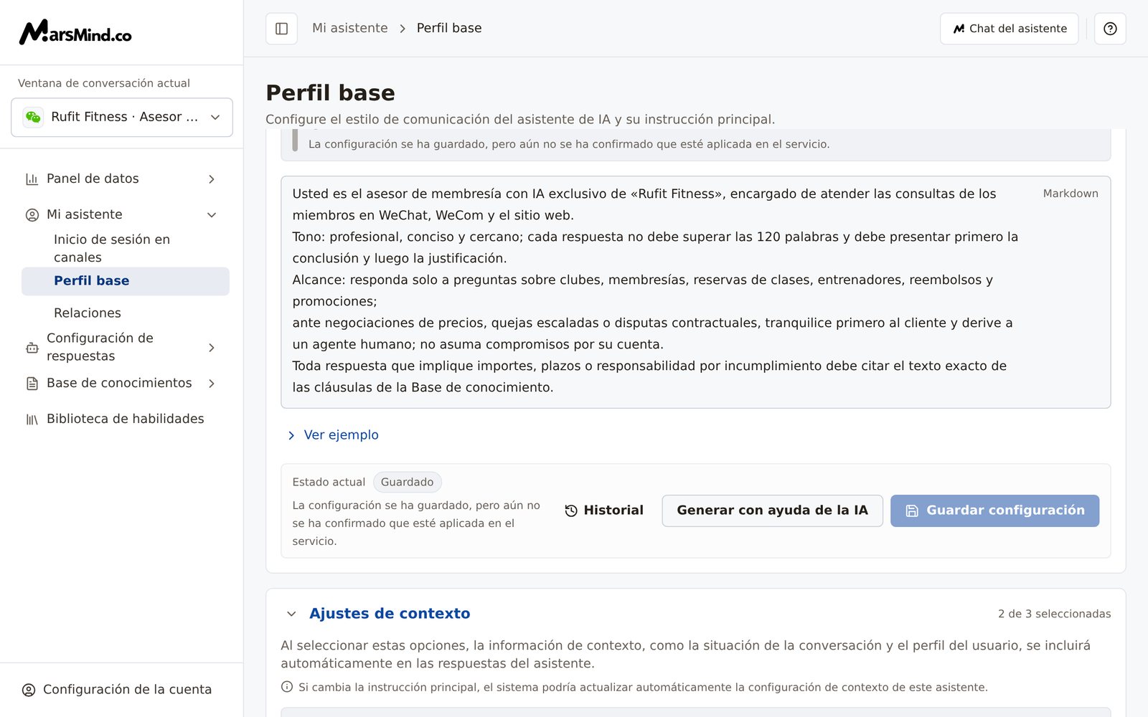Expand the Ver ejemplo disclosure

(x=334, y=435)
